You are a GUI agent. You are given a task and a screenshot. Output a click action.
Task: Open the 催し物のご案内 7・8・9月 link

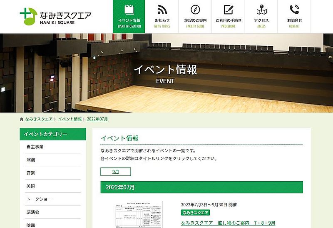click(228, 223)
